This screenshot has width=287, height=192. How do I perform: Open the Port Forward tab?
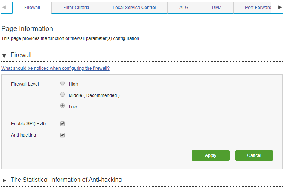click(258, 8)
